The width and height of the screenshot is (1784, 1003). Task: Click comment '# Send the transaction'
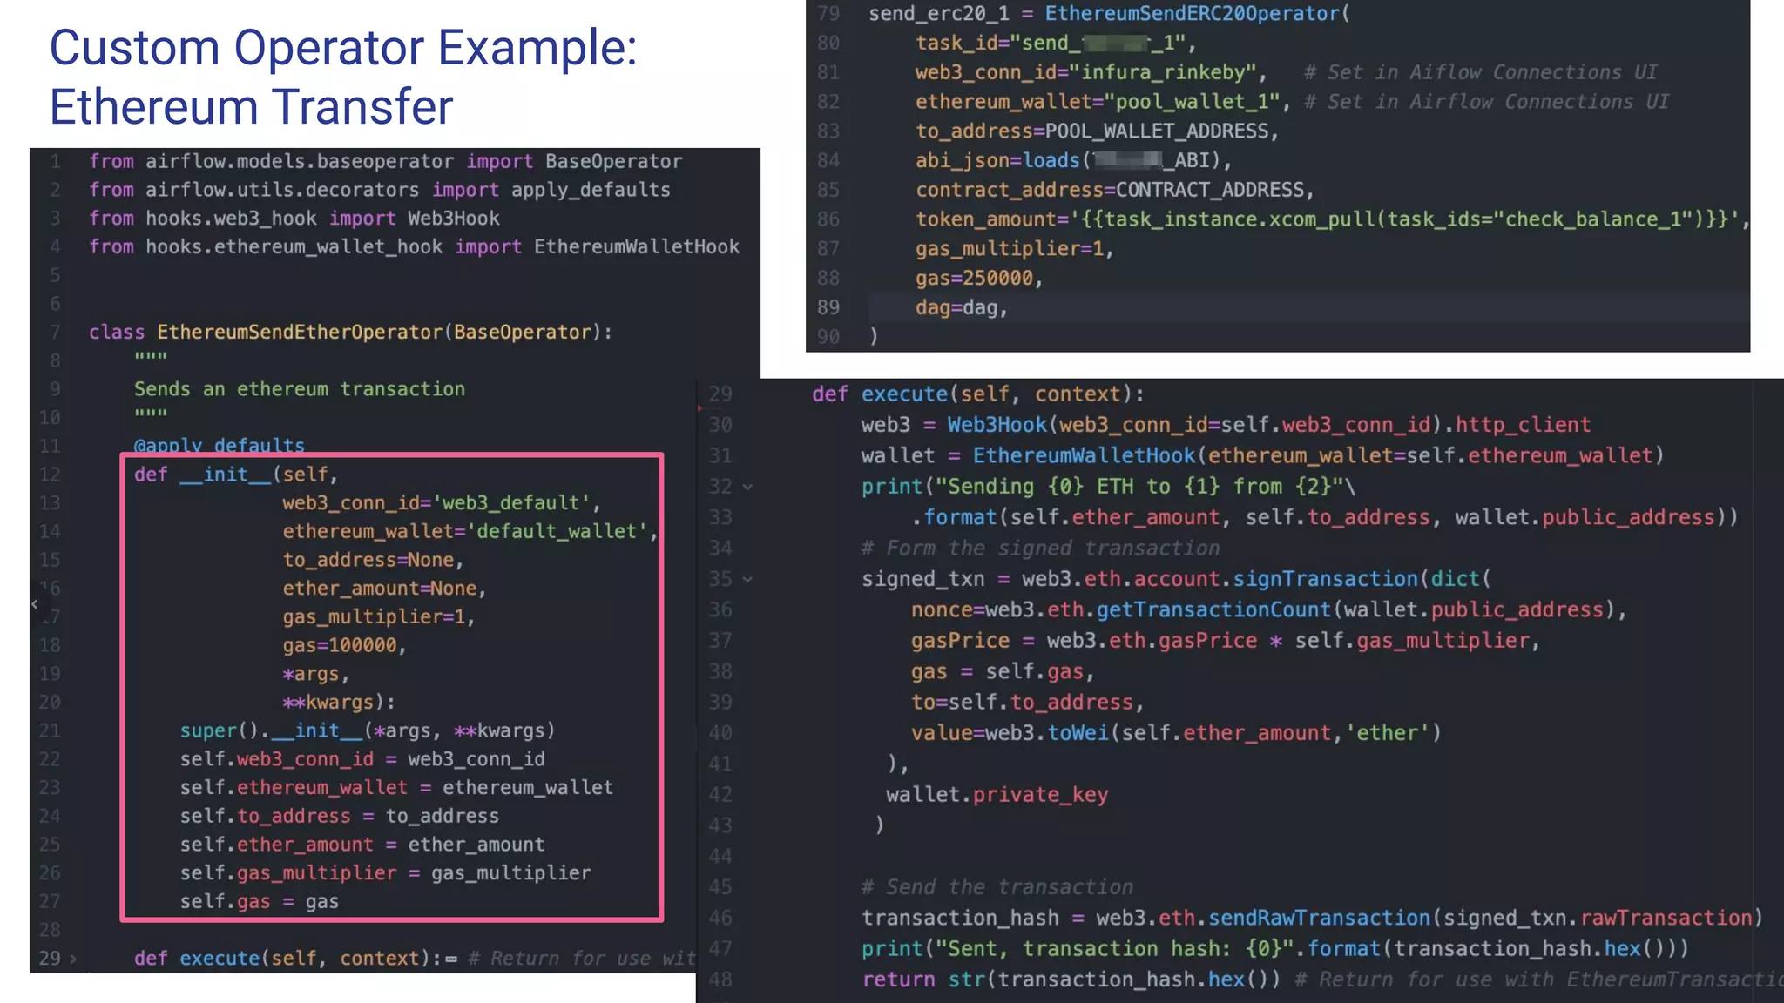click(x=997, y=887)
